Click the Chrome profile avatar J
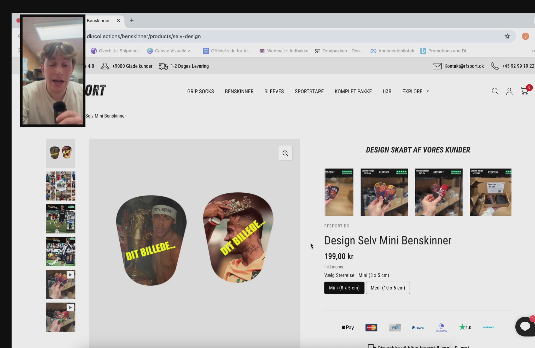This screenshot has width=535, height=348. point(525,36)
